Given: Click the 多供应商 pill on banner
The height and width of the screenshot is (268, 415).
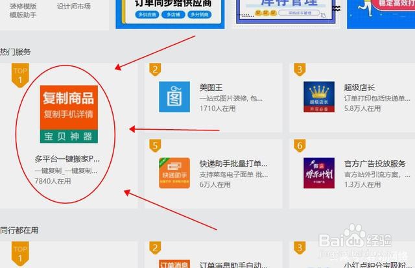Looking at the screenshot, I should pos(147,14).
